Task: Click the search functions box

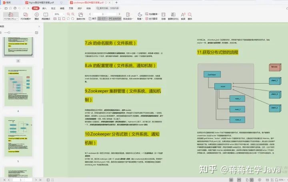Action: [x=108, y=8]
